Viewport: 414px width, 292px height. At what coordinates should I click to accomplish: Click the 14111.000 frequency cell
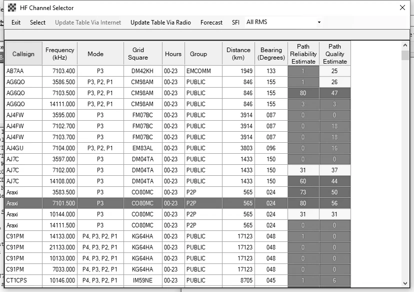[x=59, y=104]
